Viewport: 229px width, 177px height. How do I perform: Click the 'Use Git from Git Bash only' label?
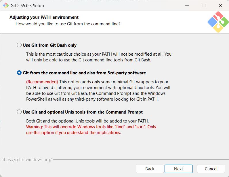tap(50, 45)
